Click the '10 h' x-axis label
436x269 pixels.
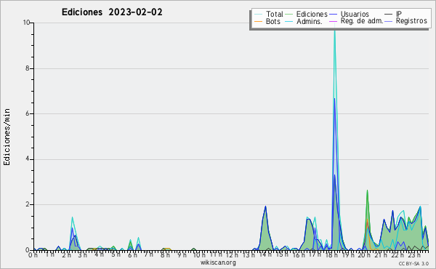coord(199,255)
